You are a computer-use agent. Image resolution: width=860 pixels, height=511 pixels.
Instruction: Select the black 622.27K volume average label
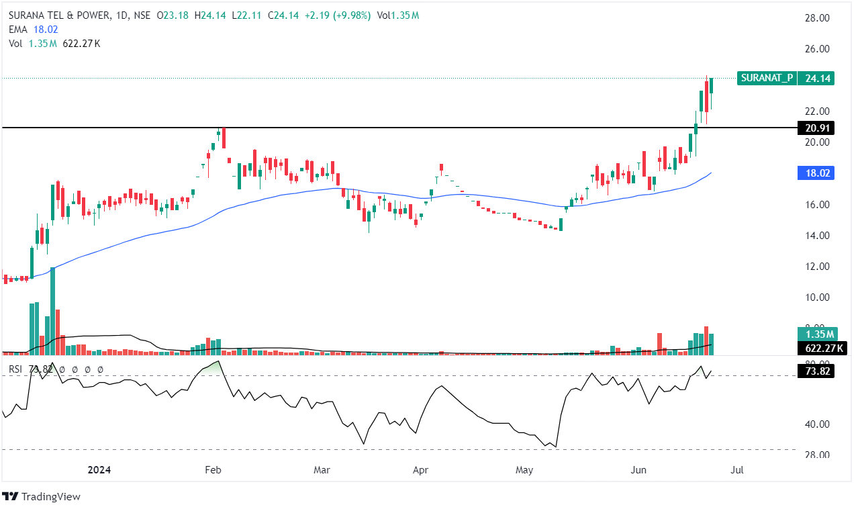coord(822,348)
